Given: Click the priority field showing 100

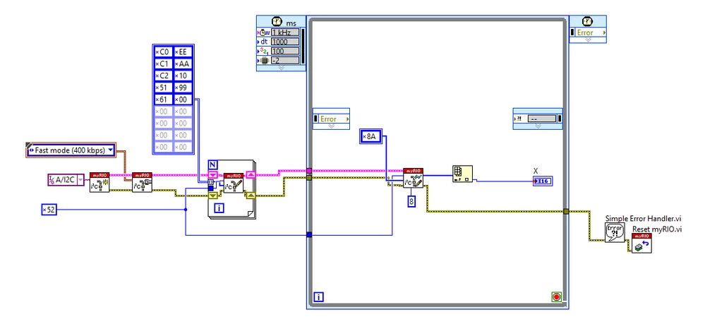Looking at the screenshot, I should click(284, 51).
